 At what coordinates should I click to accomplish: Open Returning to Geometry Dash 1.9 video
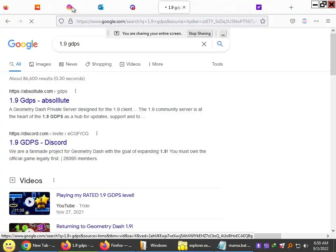(x=95, y=226)
